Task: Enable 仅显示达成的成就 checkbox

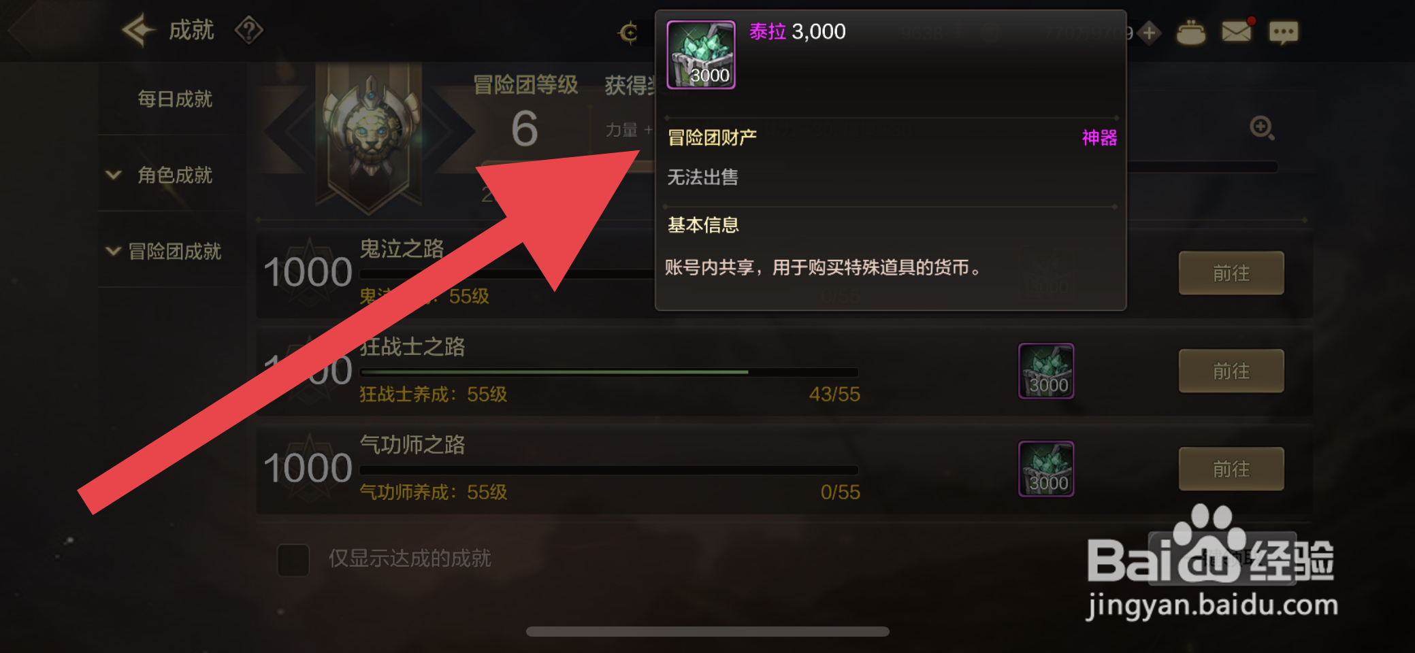Action: tap(293, 560)
